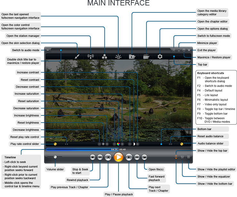This screenshot has width=237, height=197.
Task: Stop playback and seek to start
Action: 93,157
